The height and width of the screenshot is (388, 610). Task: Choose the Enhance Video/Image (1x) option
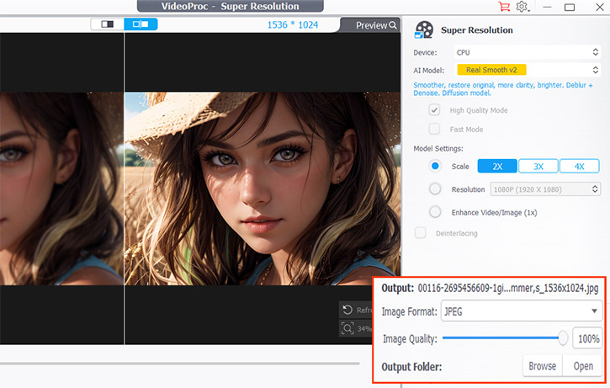coord(435,212)
